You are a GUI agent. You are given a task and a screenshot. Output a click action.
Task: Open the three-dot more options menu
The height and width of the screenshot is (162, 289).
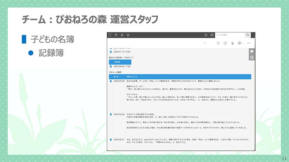click(x=249, y=43)
